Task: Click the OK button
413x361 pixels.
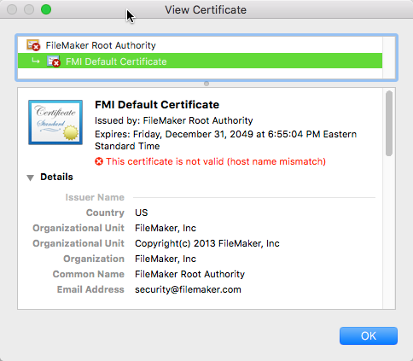Action: 369,336
